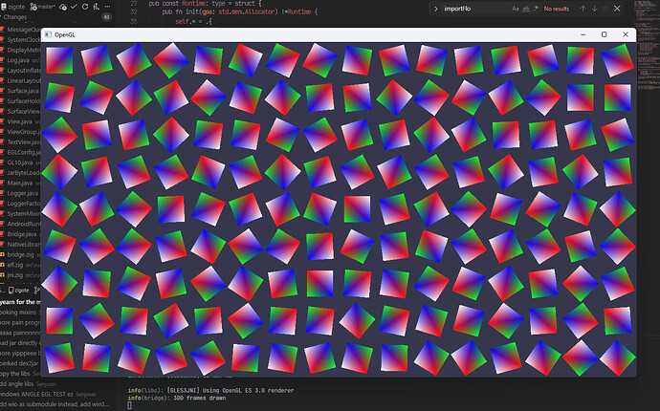
Task: Open the 'oinked dex2jar' commit
Action: [x=20, y=363]
